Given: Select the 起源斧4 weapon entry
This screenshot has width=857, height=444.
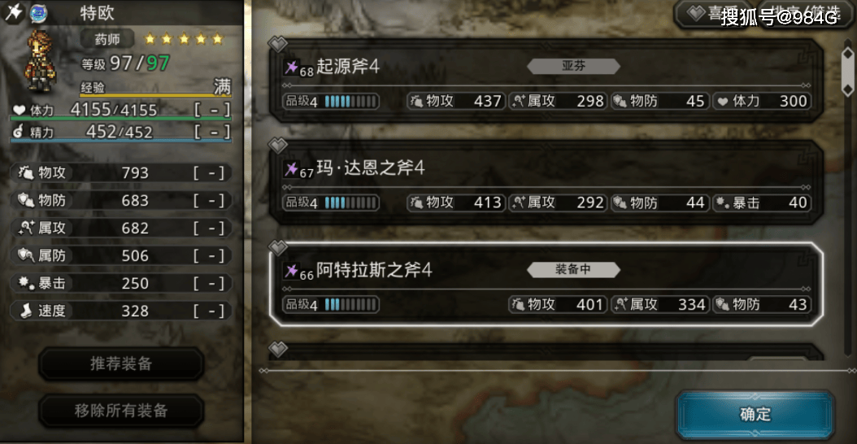Looking at the screenshot, I should 546,81.
